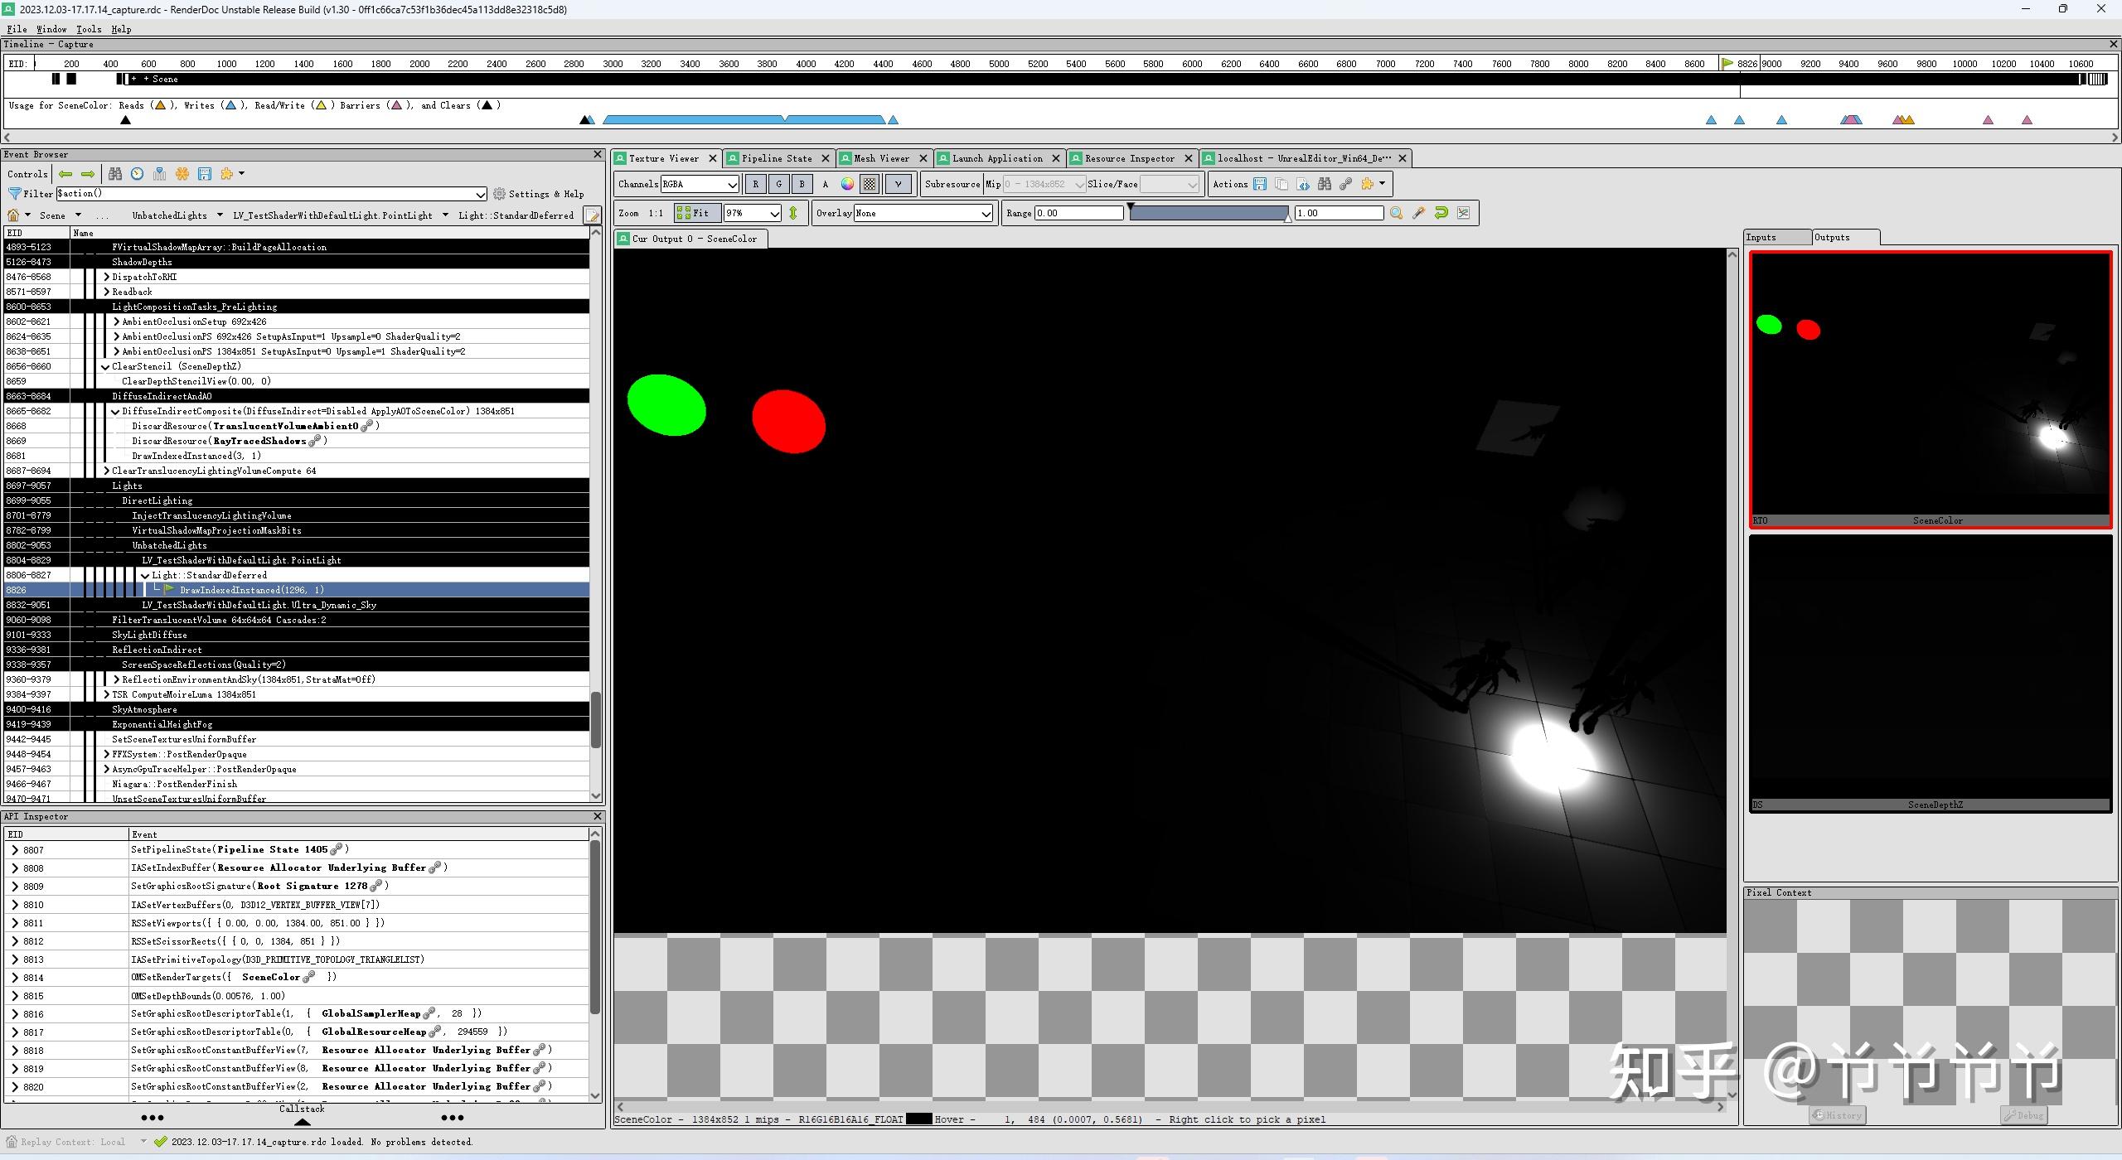
Task: Open the gamma display (γ) control in Texture Viewer
Action: pos(897,184)
